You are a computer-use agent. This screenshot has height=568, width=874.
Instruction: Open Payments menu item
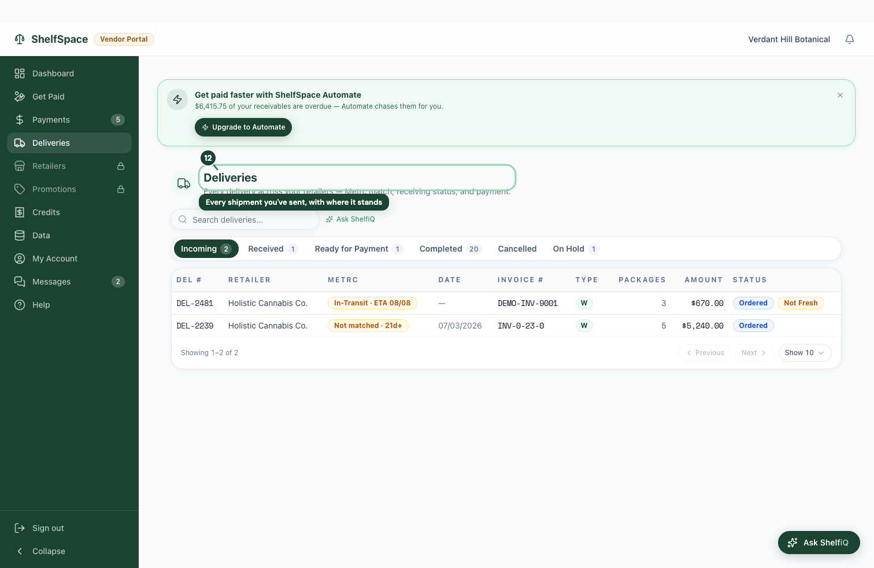[69, 120]
